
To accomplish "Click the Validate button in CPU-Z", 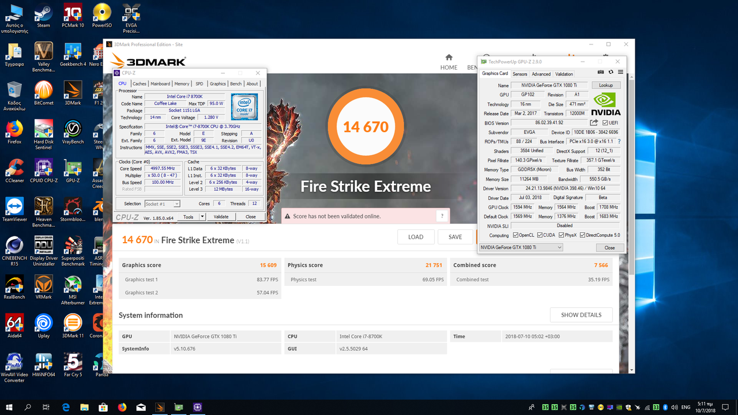I will click(221, 217).
